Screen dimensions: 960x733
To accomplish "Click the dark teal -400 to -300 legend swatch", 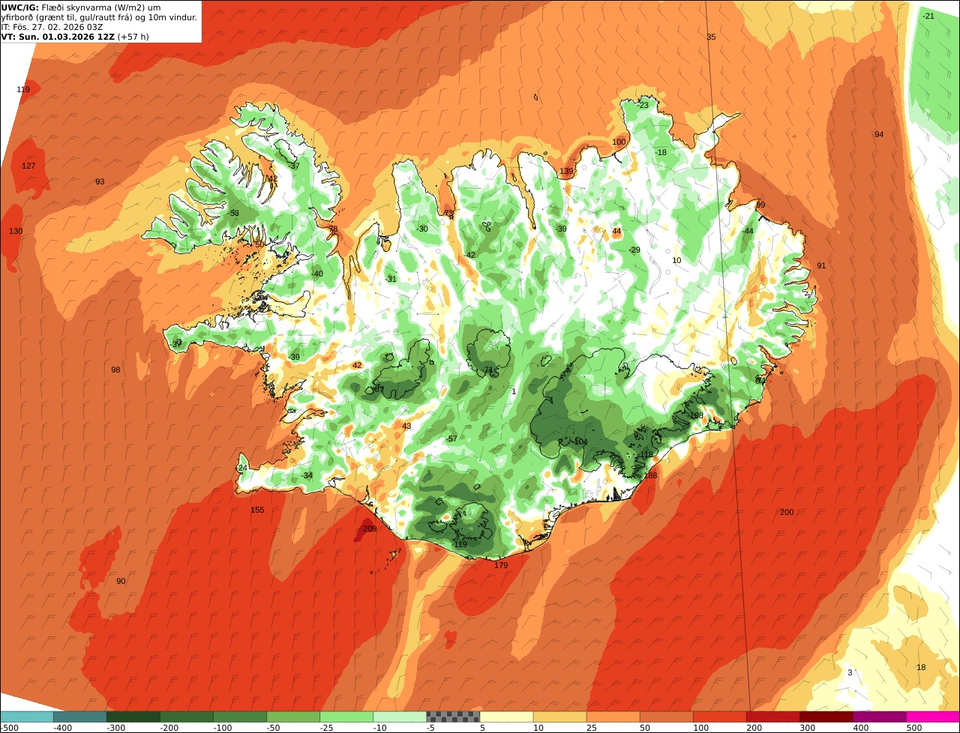I will pos(80,717).
